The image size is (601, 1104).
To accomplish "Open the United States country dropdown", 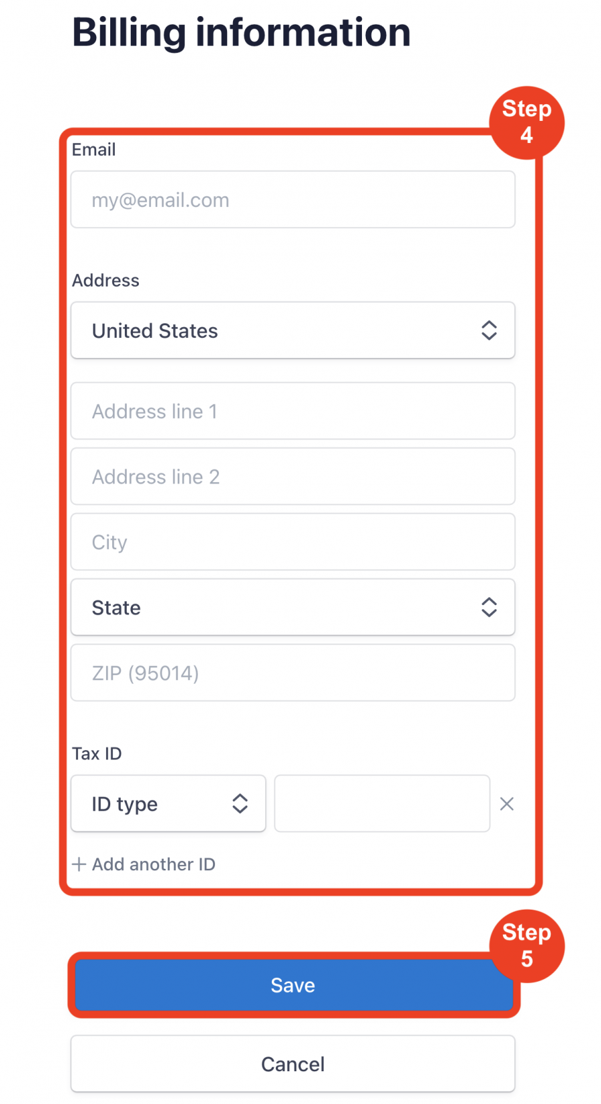I will click(x=292, y=331).
